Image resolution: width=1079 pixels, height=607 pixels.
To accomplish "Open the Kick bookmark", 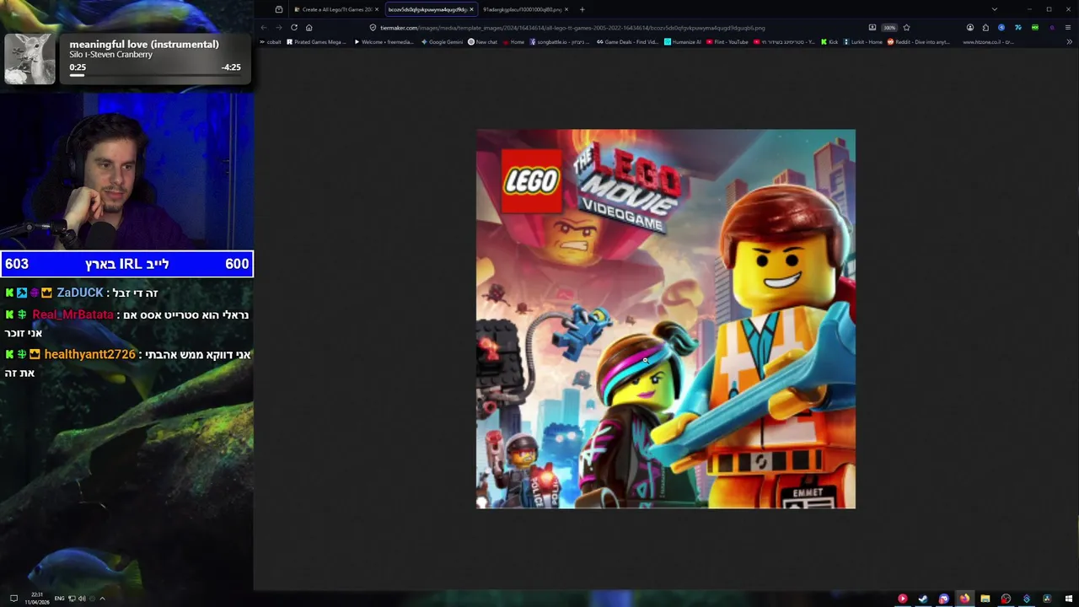I will 829,41.
